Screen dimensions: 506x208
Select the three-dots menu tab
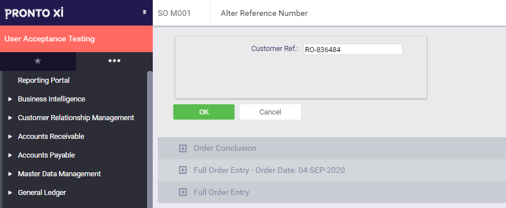click(114, 61)
